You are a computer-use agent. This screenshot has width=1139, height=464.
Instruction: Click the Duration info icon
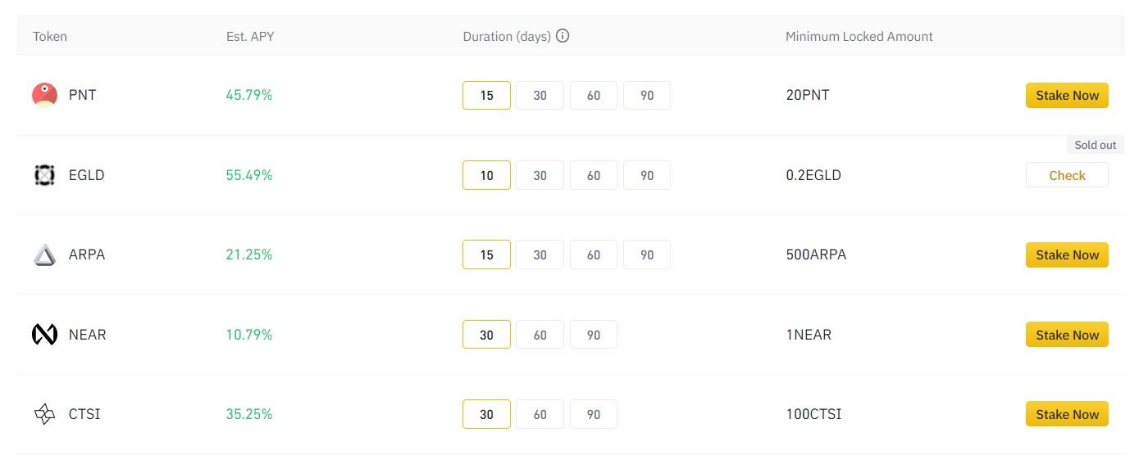[x=563, y=36]
